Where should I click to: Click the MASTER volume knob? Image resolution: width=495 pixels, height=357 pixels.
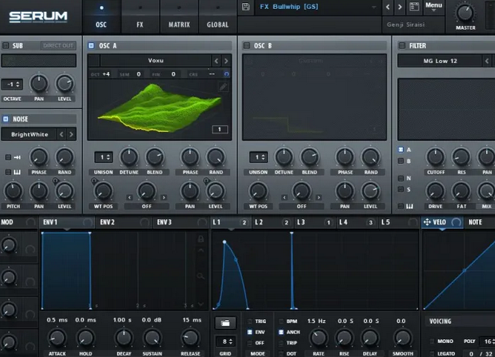tap(465, 13)
